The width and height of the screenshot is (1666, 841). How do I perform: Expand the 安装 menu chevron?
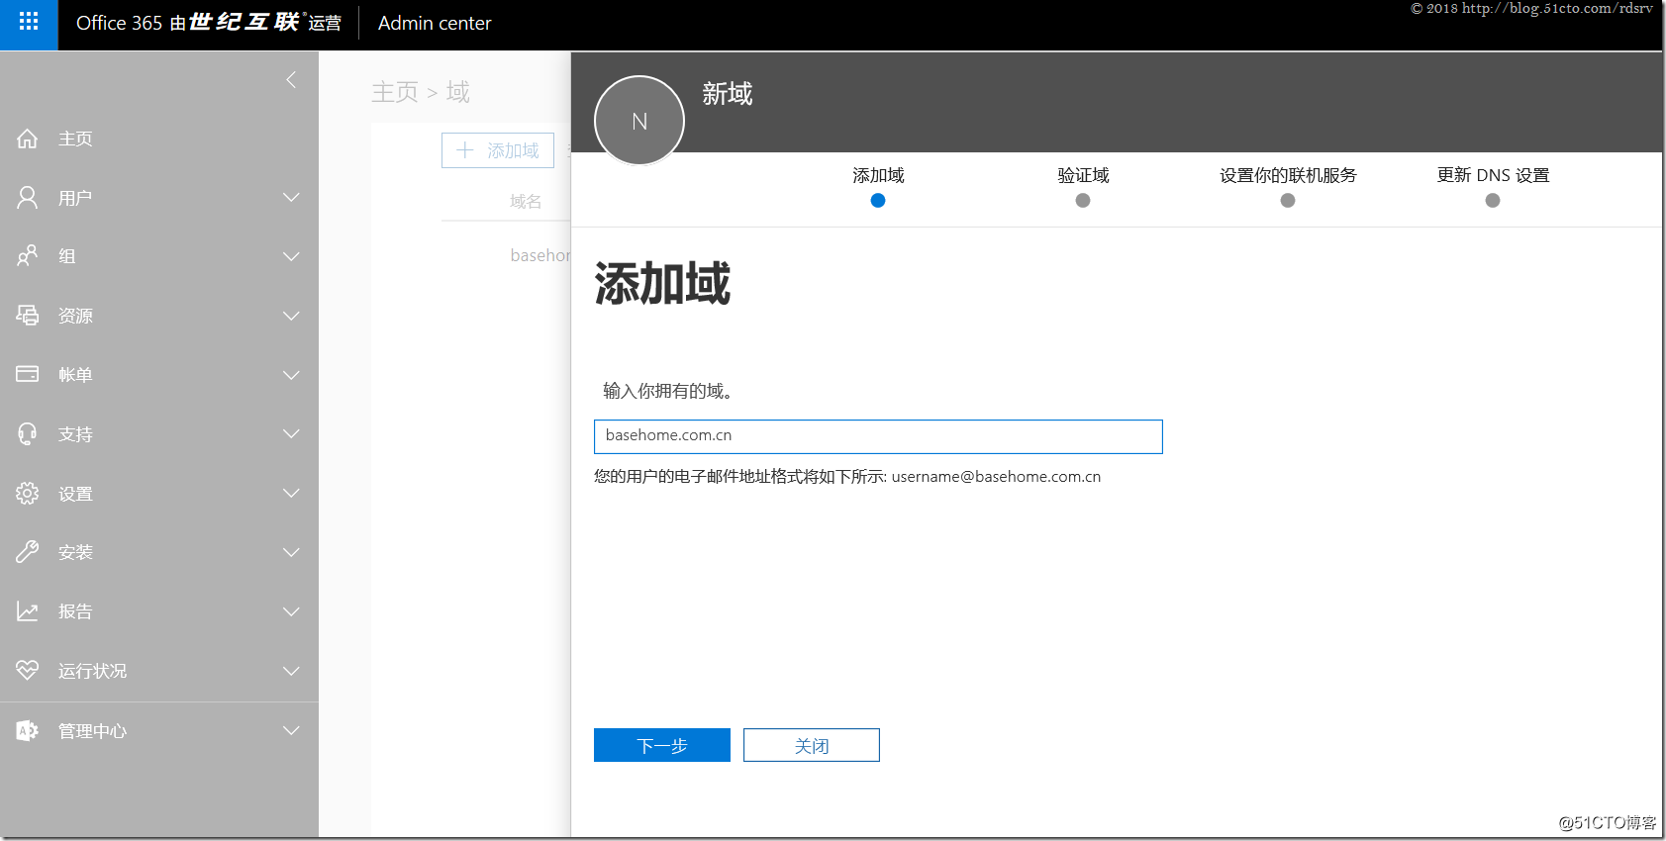coord(291,552)
